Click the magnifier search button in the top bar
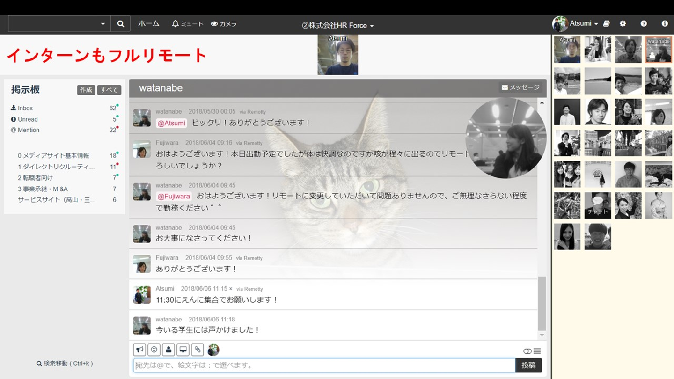674x379 pixels. pyautogui.click(x=121, y=24)
